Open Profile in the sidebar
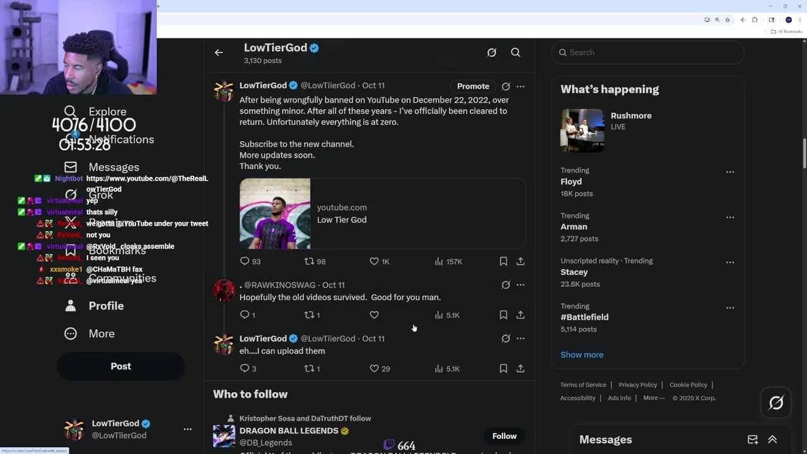This screenshot has width=807, height=454. coord(94,306)
